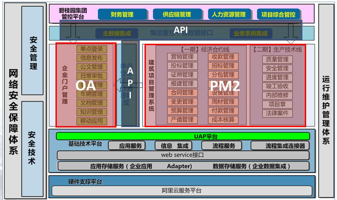This screenshot has width=337, height=200.
Task: Click the 财务管理 box
Action: click(x=122, y=14)
